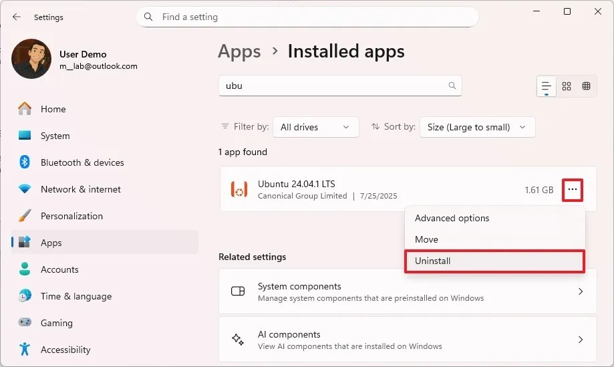The height and width of the screenshot is (367, 614).
Task: Click the m_lab@outlook.com account email
Action: click(x=98, y=66)
